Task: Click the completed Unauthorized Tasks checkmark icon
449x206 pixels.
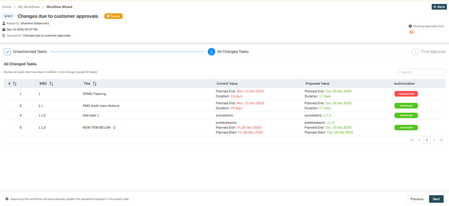Action: pyautogui.click(x=8, y=51)
